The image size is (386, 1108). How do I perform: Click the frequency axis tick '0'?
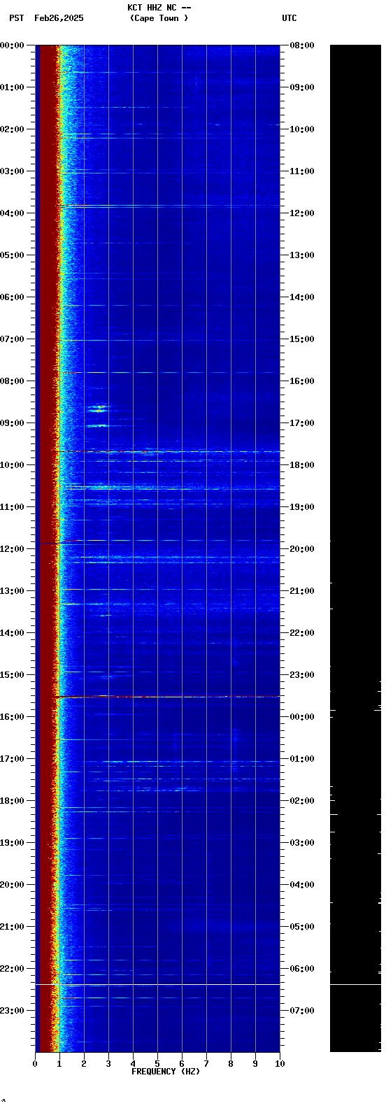tap(35, 1064)
